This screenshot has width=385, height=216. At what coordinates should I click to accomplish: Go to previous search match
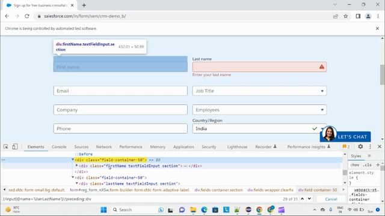(x=302, y=199)
